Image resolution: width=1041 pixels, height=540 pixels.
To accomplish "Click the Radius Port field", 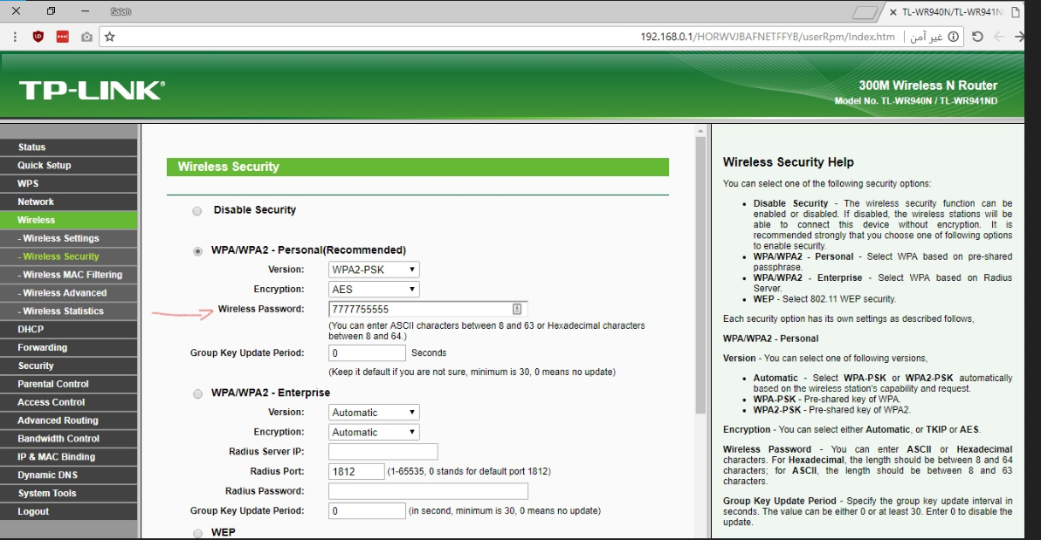I will coord(356,472).
